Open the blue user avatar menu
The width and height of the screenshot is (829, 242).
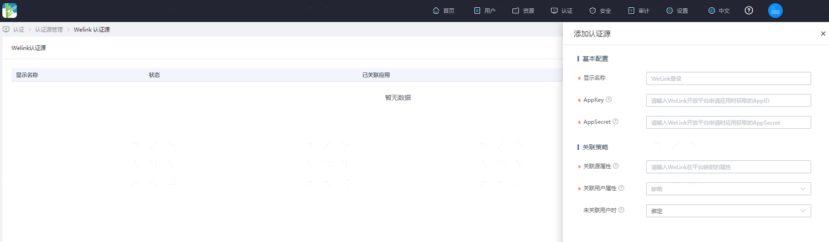(775, 10)
